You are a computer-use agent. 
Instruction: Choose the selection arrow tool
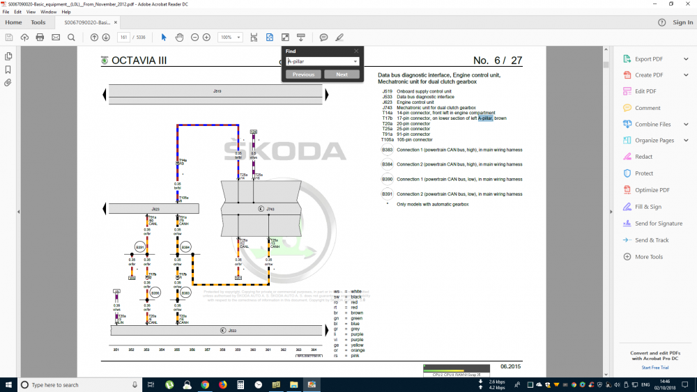click(x=164, y=38)
